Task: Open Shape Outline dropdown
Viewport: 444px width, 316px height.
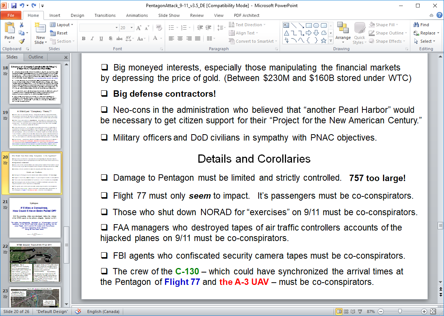Action: (x=388, y=33)
